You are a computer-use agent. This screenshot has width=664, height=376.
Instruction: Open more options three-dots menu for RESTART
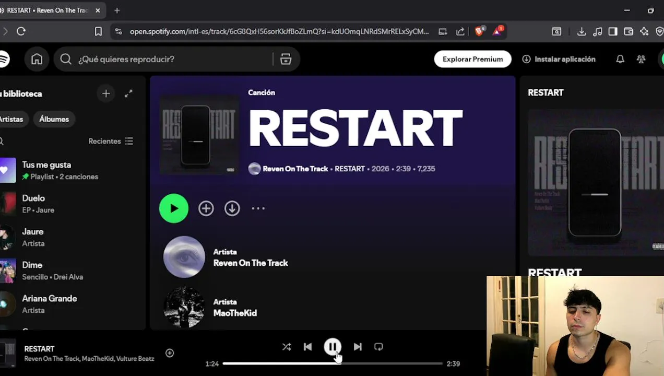coord(258,208)
